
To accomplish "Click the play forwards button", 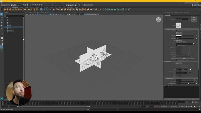I will [194, 102].
